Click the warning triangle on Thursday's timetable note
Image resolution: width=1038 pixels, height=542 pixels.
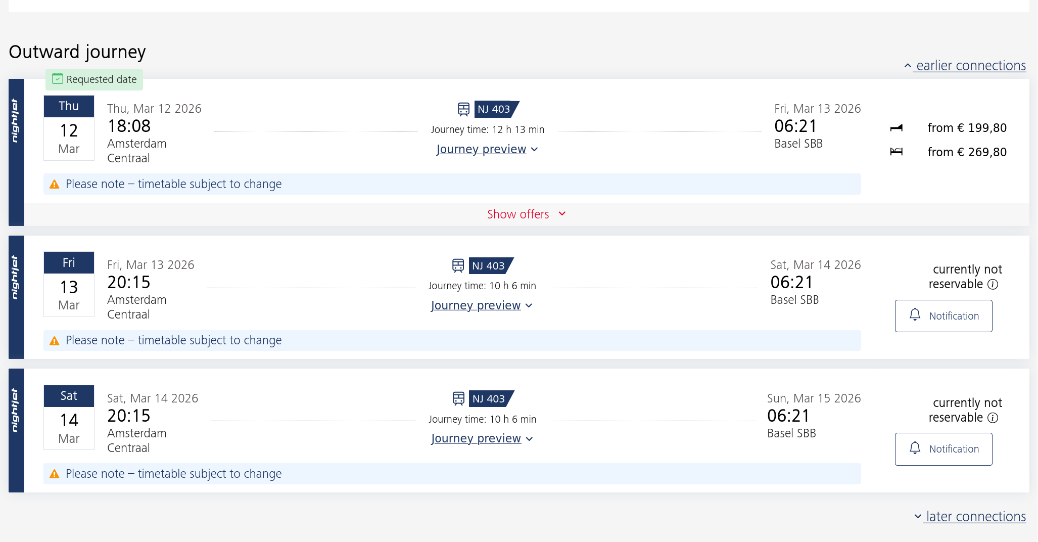coord(55,185)
